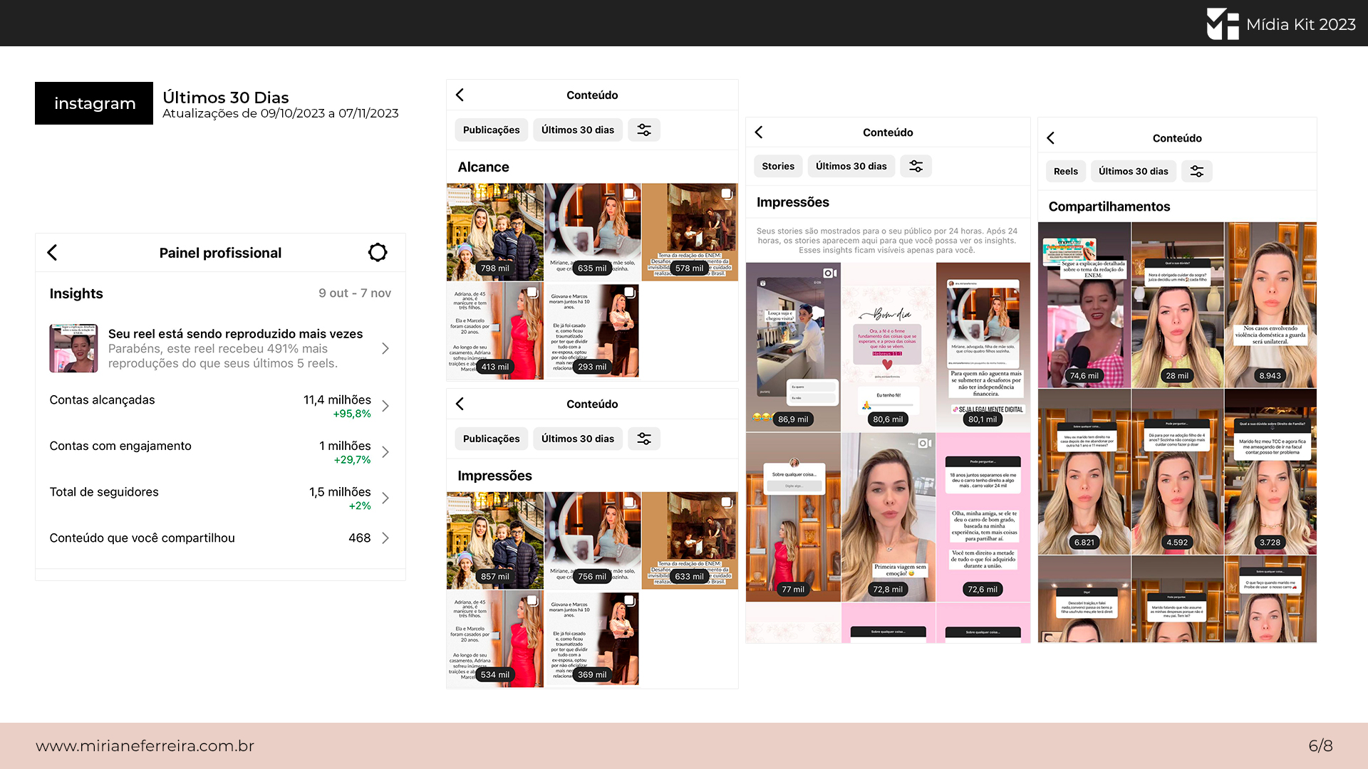Image resolution: width=1368 pixels, height=769 pixels.
Task: Open story with 80,1 mil impressions
Action: (983, 347)
